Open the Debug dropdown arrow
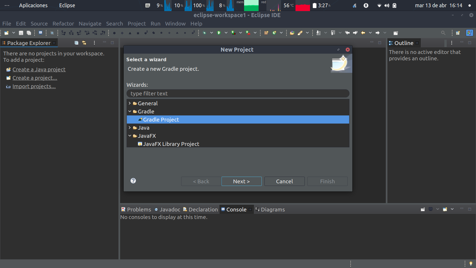 [x=211, y=33]
